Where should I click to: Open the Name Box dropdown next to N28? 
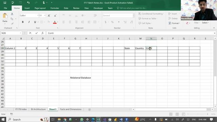point(20,33)
